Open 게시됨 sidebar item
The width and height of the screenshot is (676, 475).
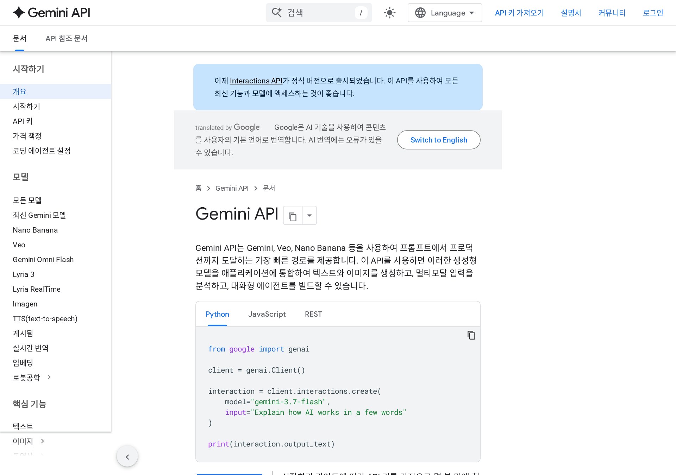coord(23,333)
